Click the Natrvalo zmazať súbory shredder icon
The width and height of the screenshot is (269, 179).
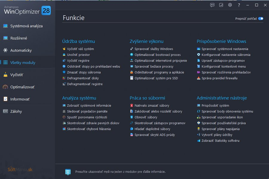[132, 105]
